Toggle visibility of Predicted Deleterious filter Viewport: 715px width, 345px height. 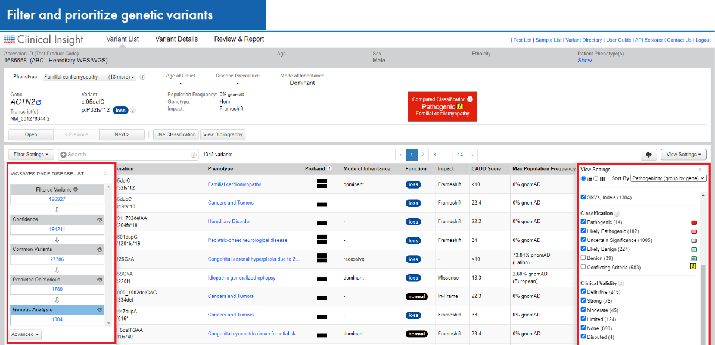click(x=100, y=280)
